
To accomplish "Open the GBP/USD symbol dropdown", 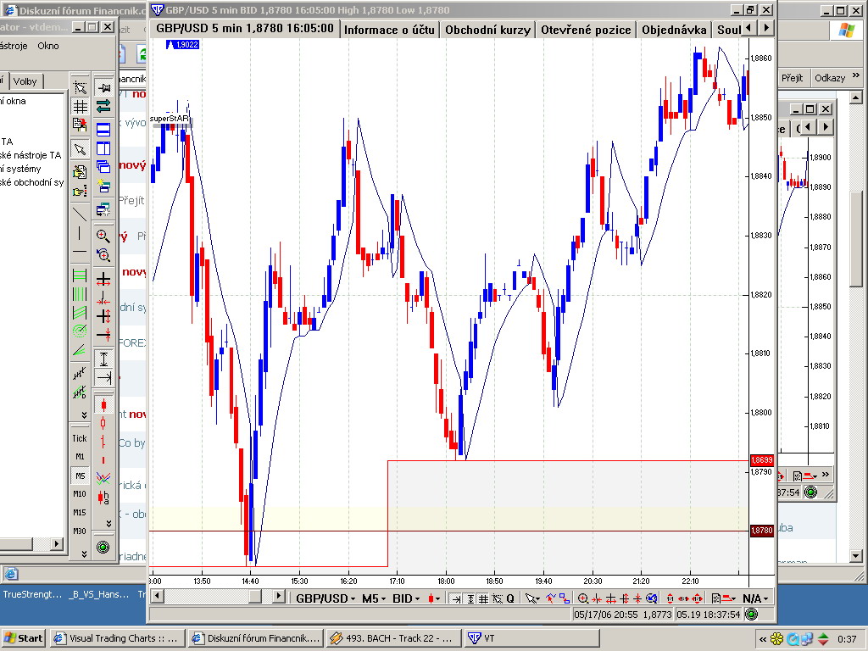I will pos(325,598).
